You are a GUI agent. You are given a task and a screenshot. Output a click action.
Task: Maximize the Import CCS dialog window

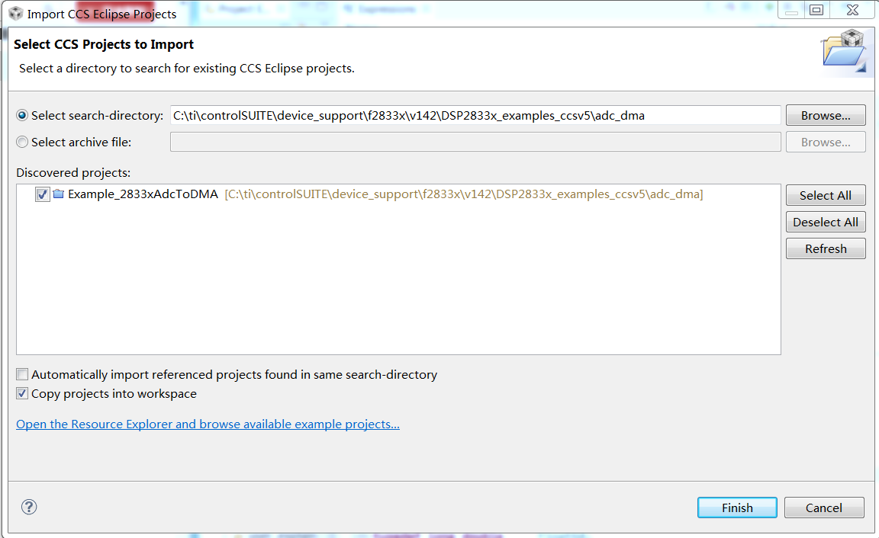[x=816, y=10]
